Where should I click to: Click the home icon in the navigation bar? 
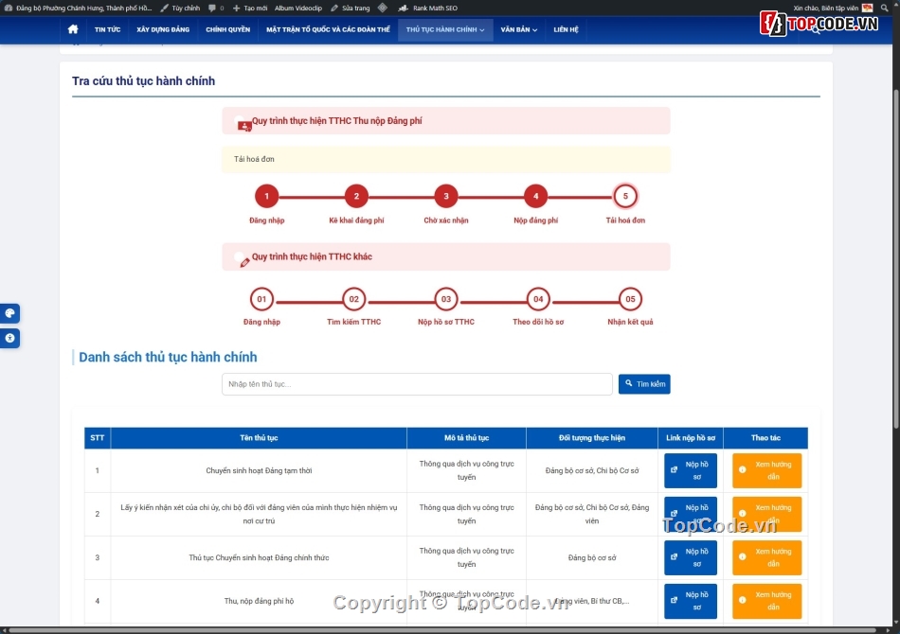pos(73,29)
